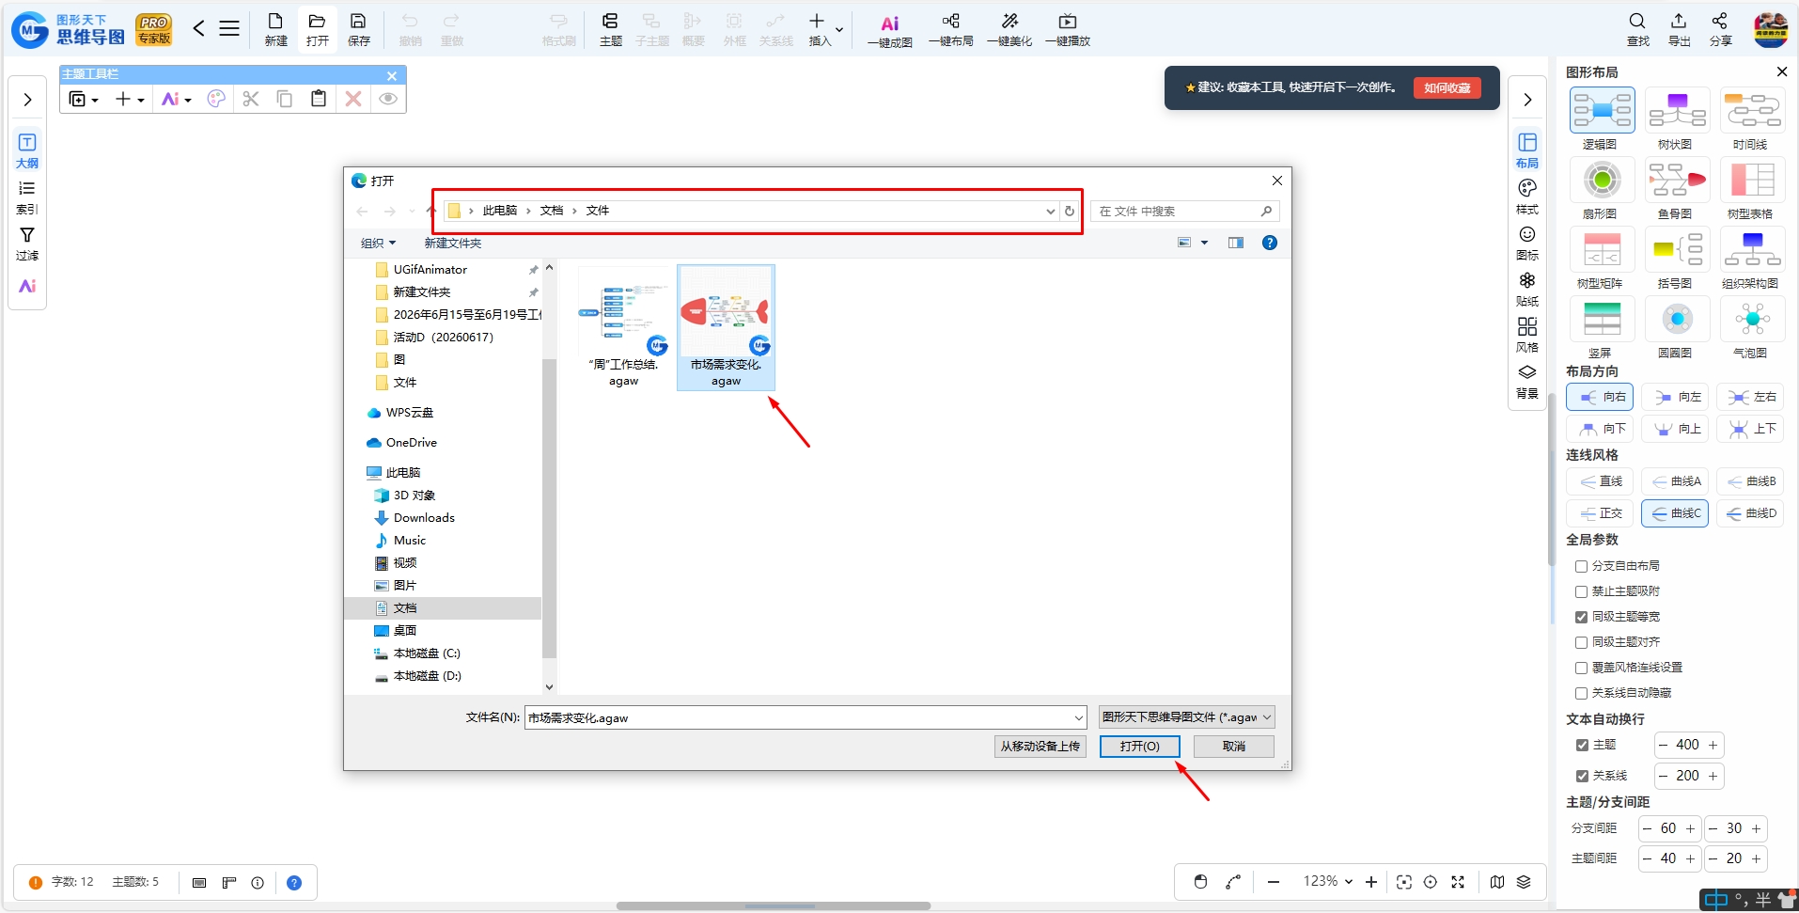Click the 打开(O) button in dialog
The width and height of the screenshot is (1799, 913).
1139,746
